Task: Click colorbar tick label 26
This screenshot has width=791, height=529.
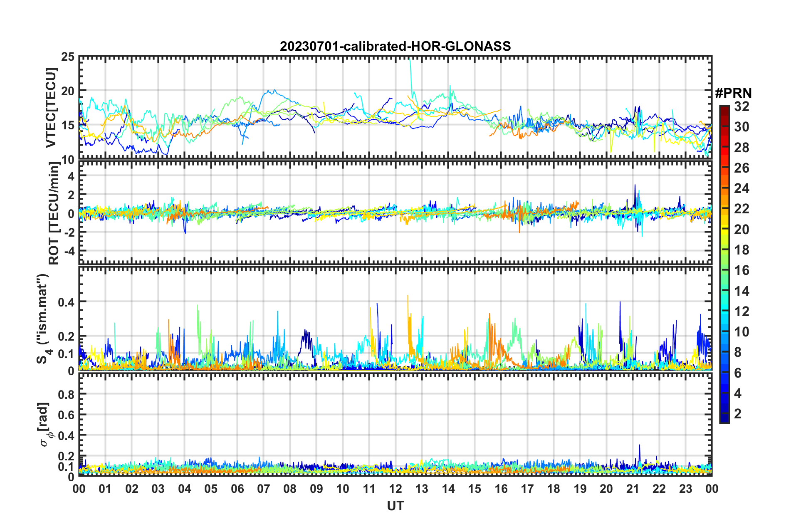Action: 742,168
